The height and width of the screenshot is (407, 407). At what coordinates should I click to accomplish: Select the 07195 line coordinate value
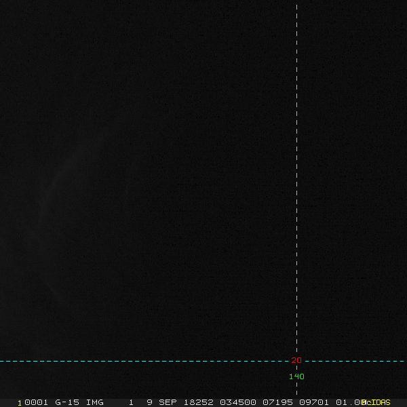[277, 402]
